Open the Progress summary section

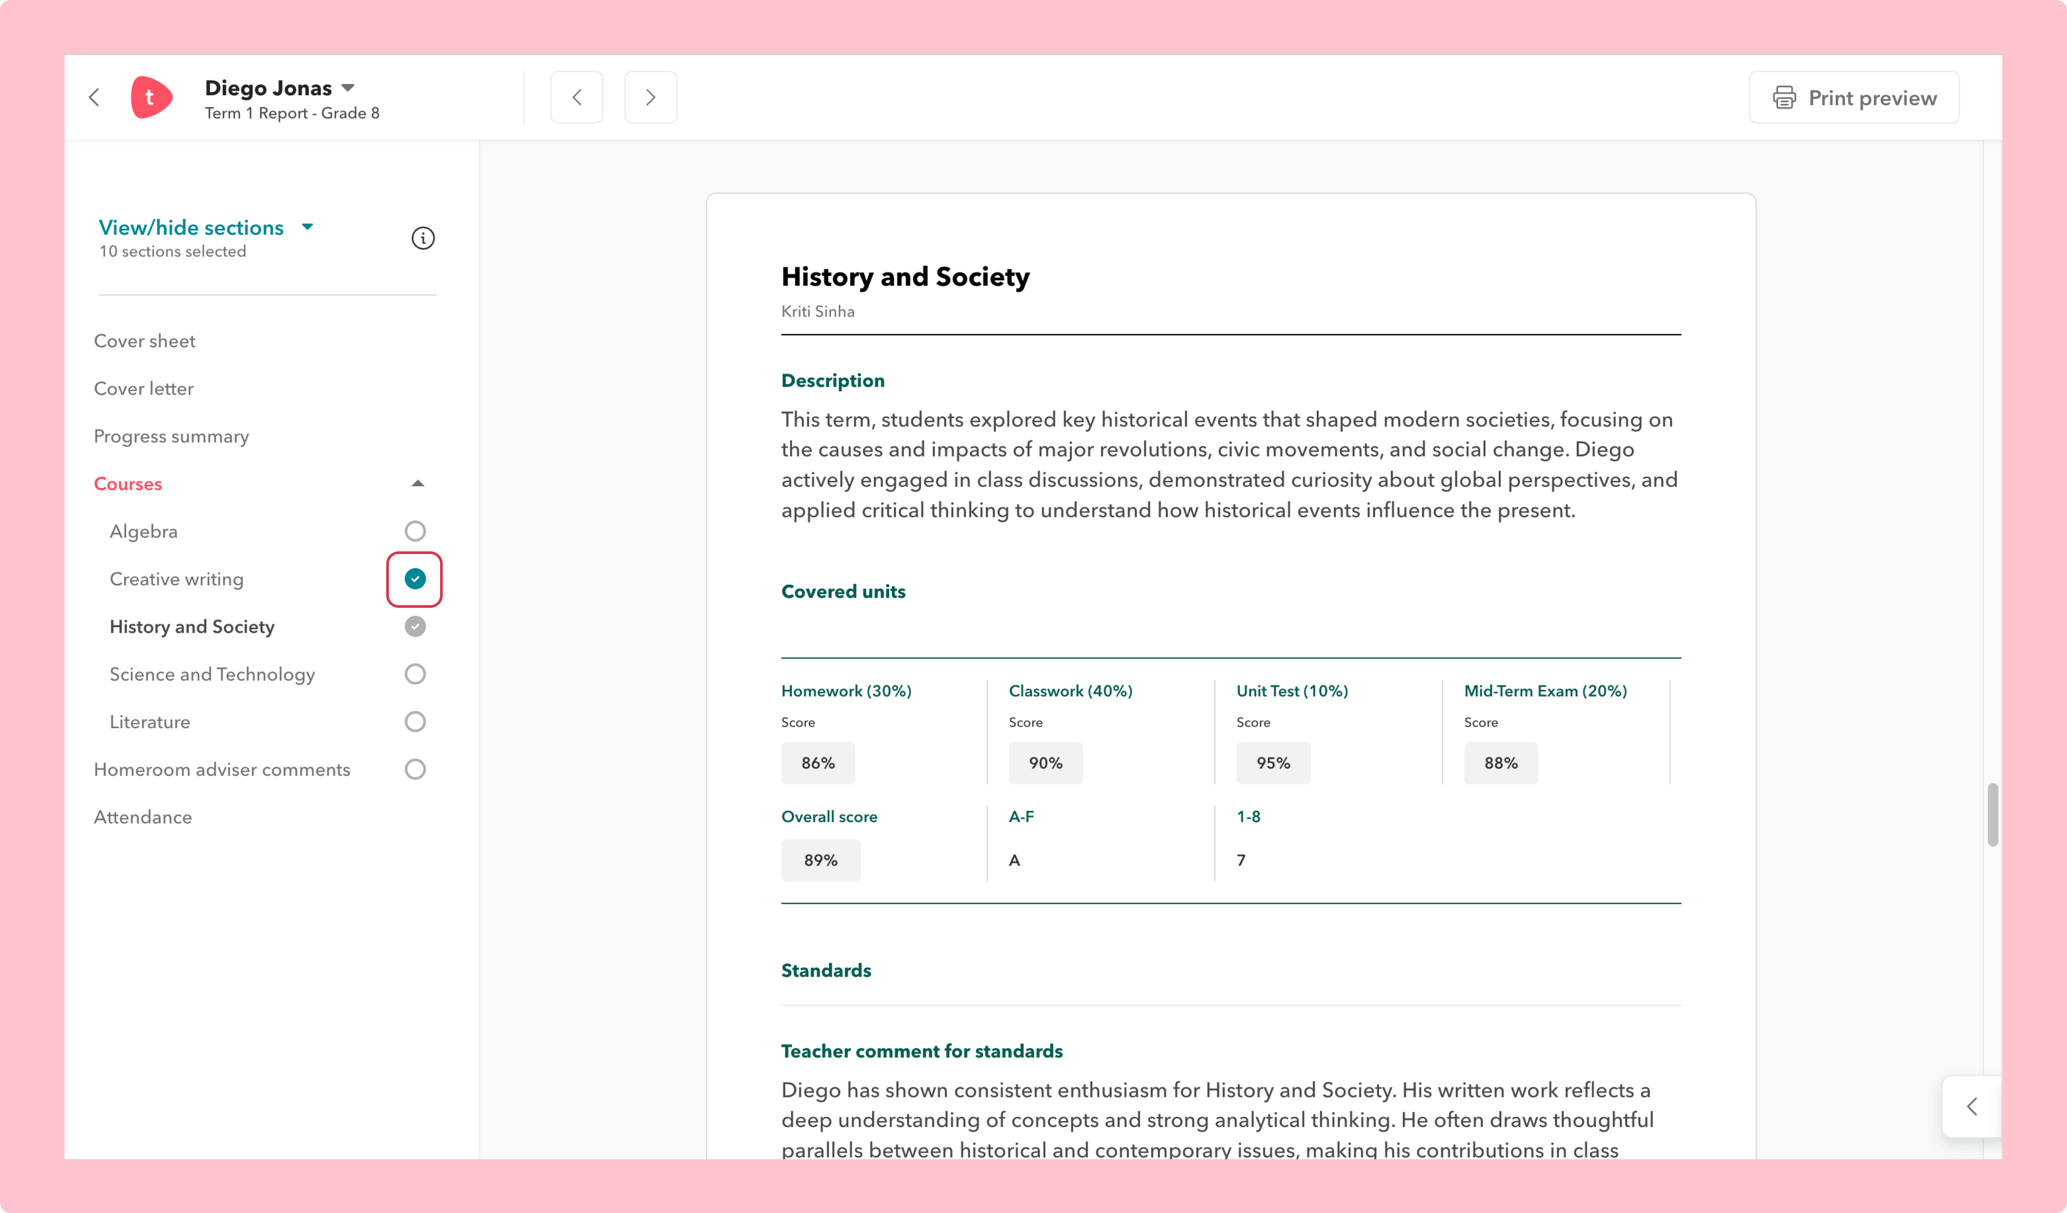pos(172,436)
